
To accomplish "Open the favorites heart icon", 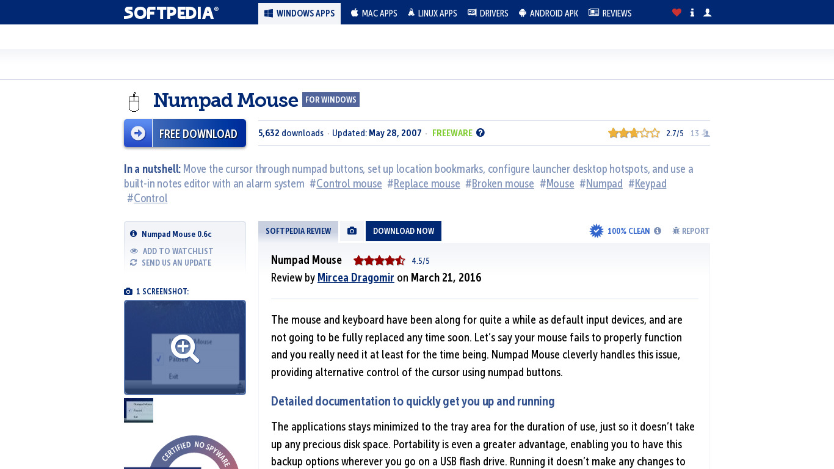I will [x=676, y=13].
